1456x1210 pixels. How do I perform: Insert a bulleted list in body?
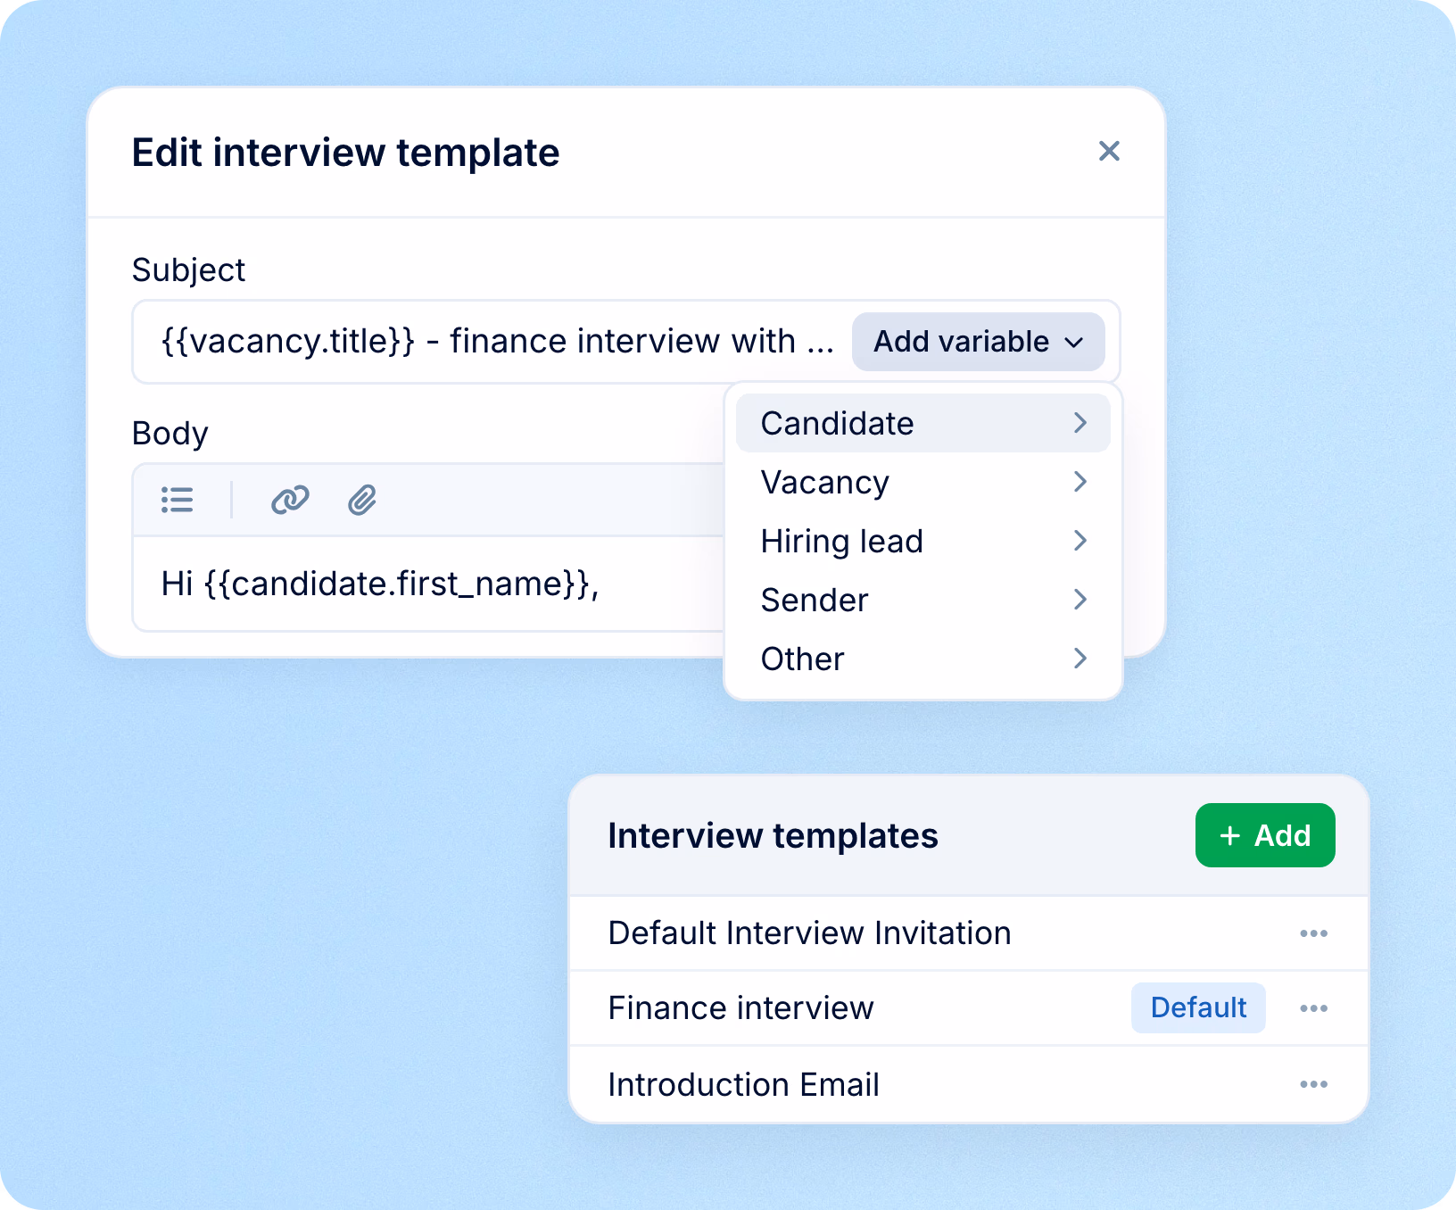point(177,500)
